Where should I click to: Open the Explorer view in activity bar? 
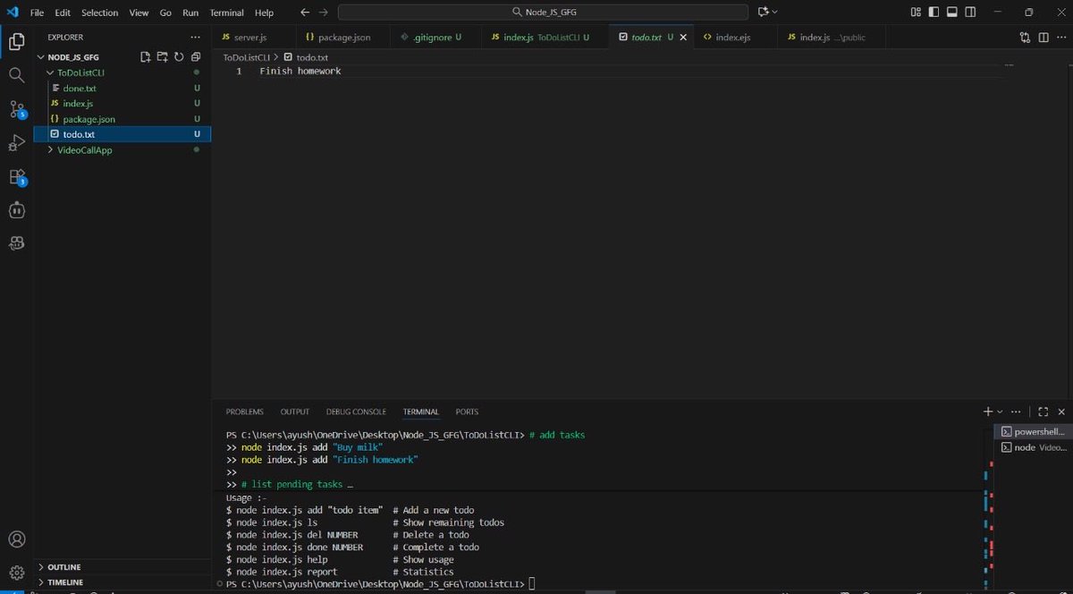pos(16,41)
